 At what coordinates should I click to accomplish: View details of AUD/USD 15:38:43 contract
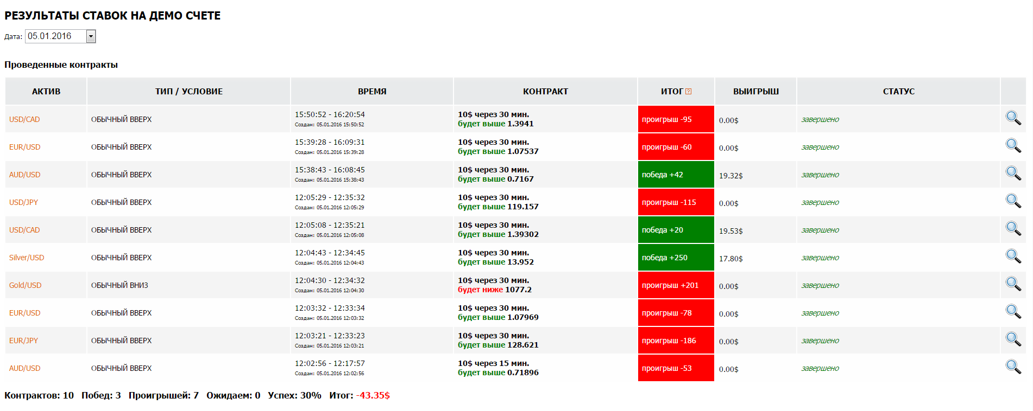tap(1013, 174)
